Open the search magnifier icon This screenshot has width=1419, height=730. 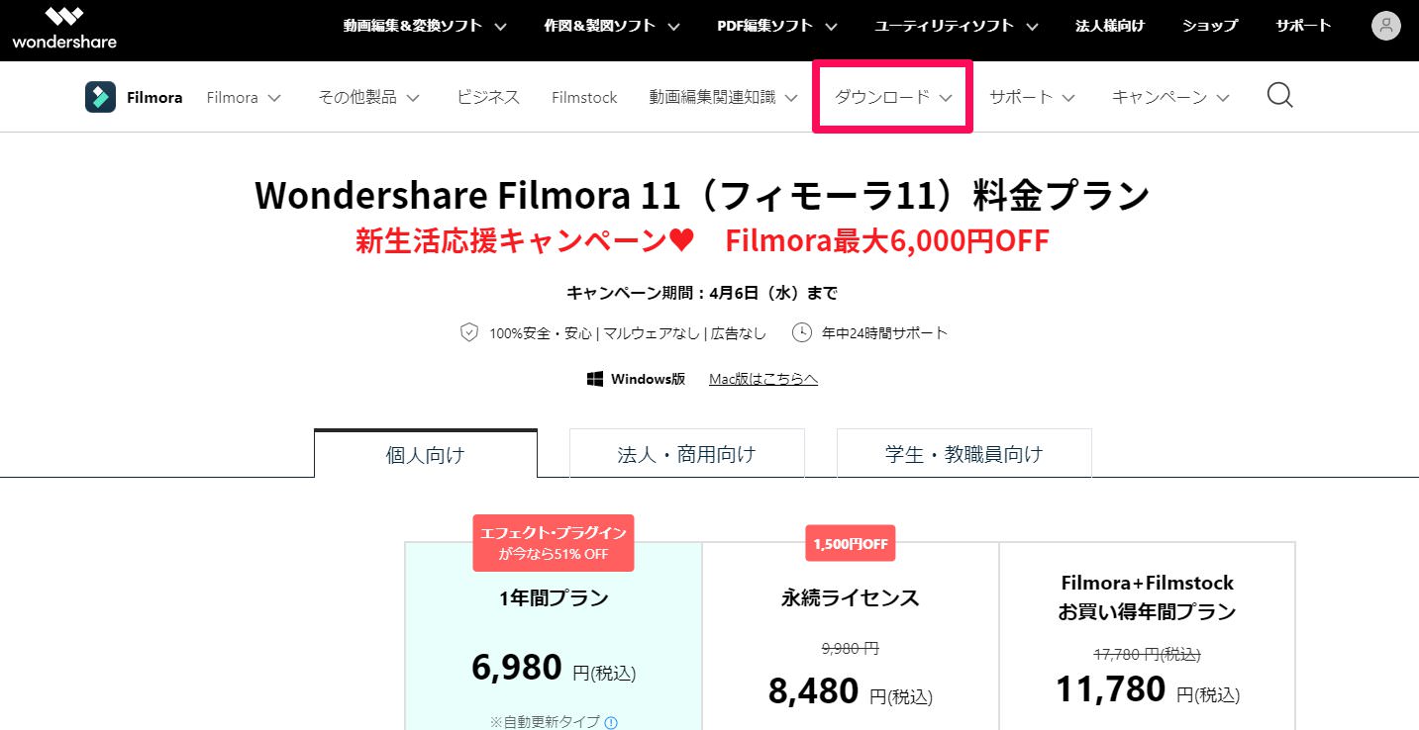1279,96
